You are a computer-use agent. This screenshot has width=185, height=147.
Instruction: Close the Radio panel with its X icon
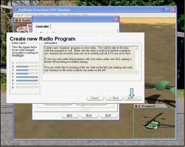(x=20, y=21)
